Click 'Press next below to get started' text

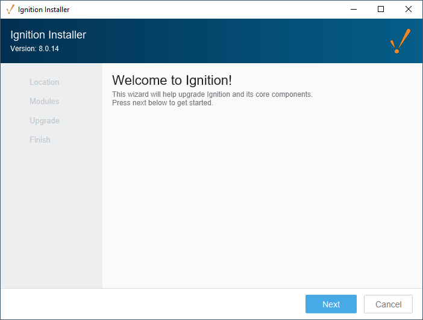(163, 103)
